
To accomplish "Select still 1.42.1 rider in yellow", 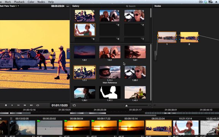I will click(135, 92).
